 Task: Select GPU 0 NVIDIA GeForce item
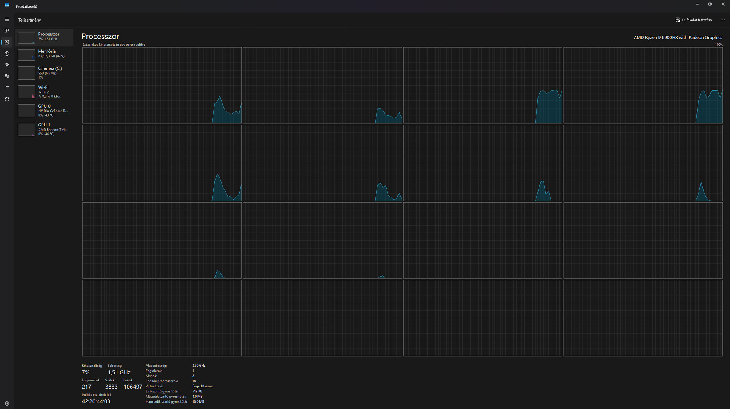tap(45, 111)
